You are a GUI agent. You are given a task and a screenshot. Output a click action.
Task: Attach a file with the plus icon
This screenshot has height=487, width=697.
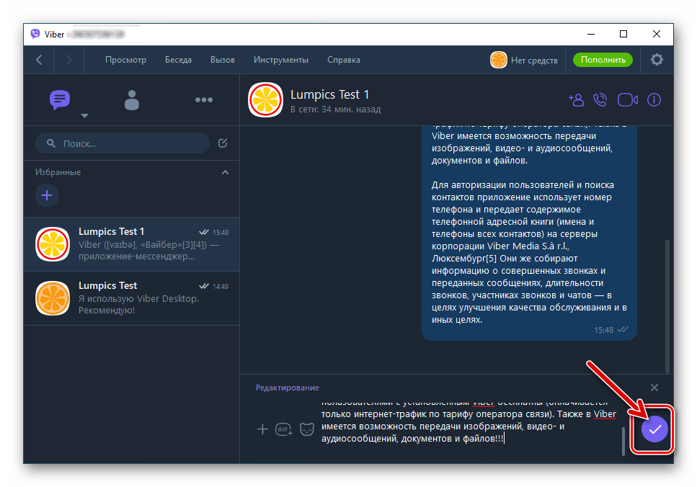(262, 429)
